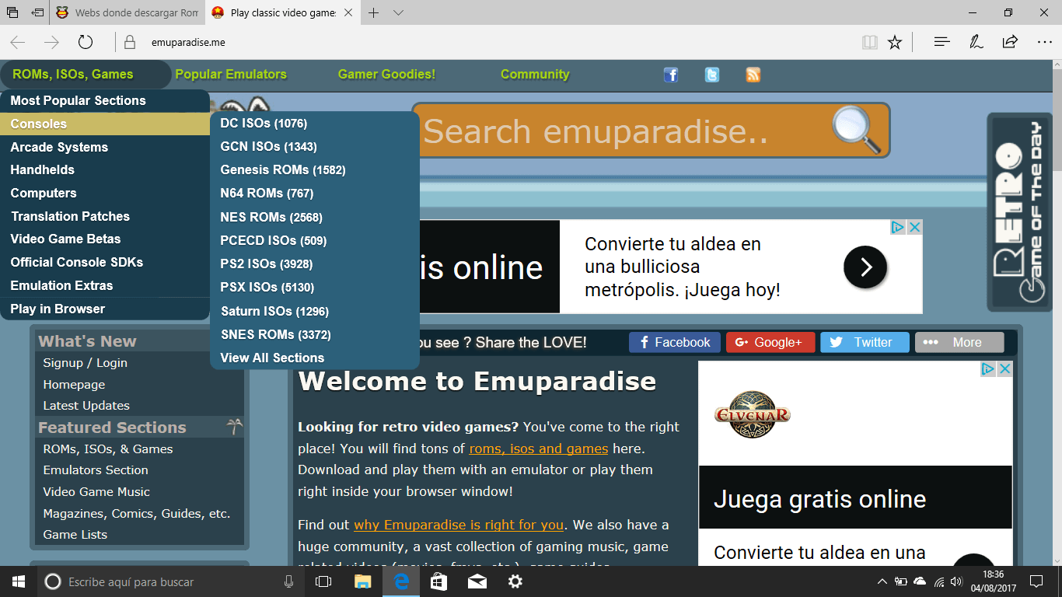Viewport: 1062px width, 597px height.
Task: Click the Share icon in Edge toolbar
Action: [x=1010, y=42]
